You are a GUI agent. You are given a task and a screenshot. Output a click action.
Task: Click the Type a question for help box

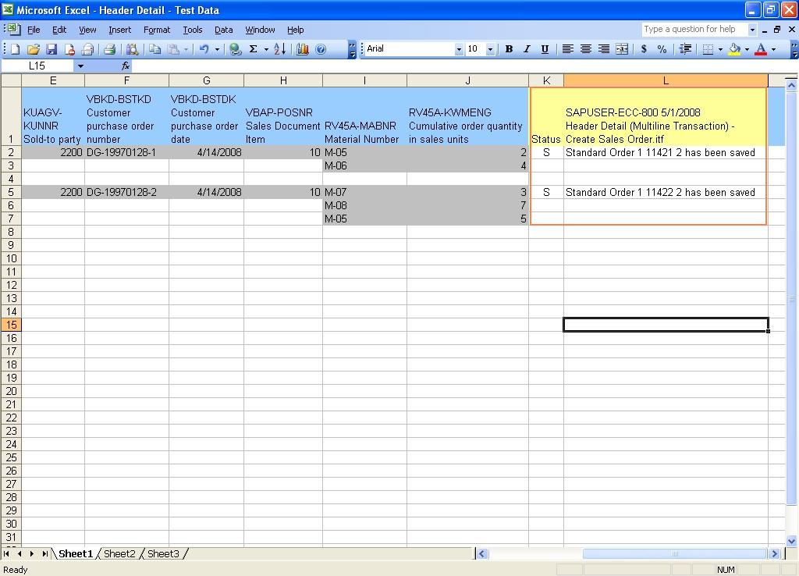[x=694, y=30]
